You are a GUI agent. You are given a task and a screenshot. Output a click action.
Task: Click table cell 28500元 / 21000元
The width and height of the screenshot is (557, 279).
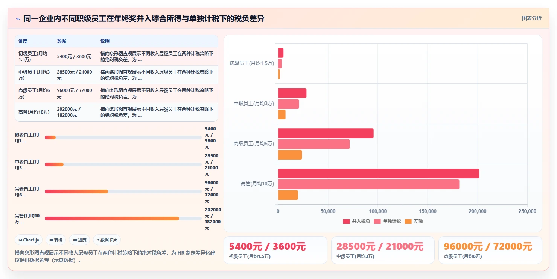coord(75,75)
